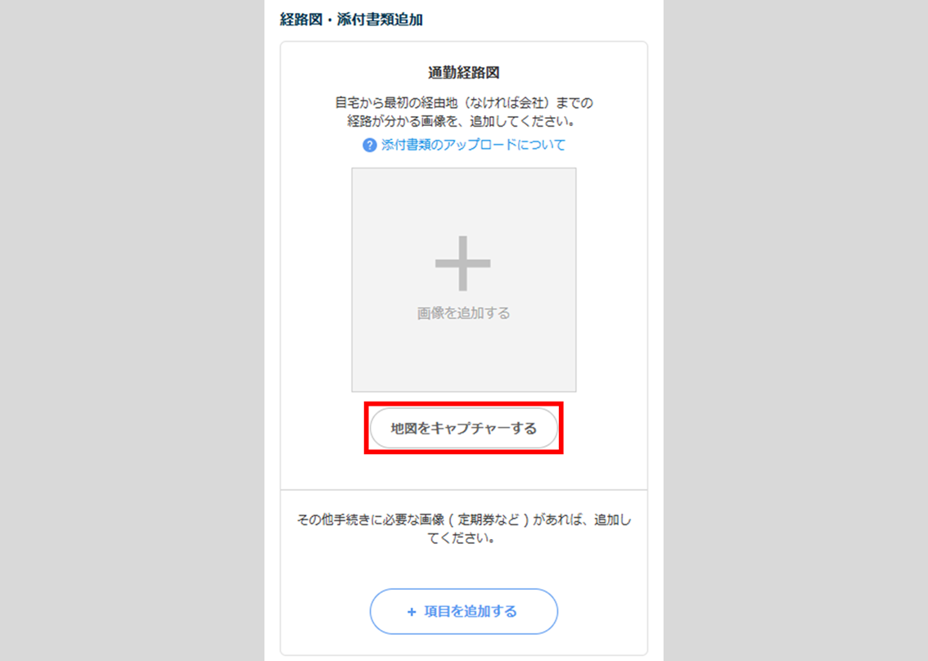Screen dimensions: 928x661
Task: Click the blue question mark help icon
Action: (369, 145)
